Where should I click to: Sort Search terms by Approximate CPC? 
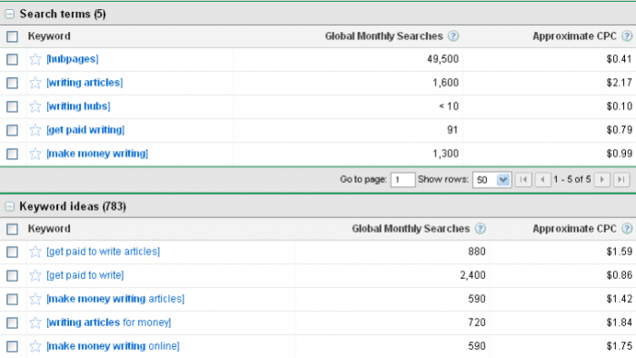[x=574, y=36]
